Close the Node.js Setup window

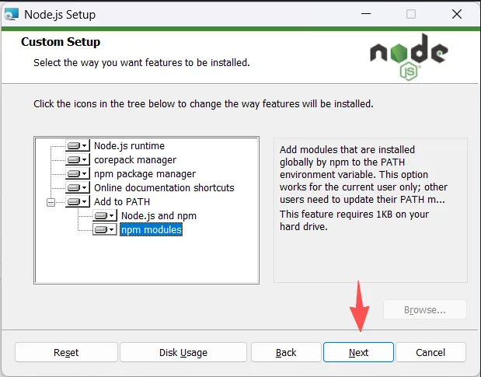(x=457, y=14)
